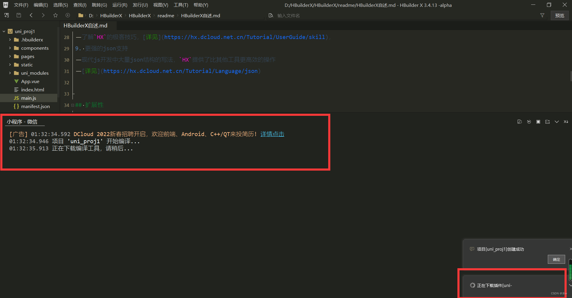Click the Vue icon beside App.vue
Image resolution: width=572 pixels, height=298 pixels.
pos(16,81)
